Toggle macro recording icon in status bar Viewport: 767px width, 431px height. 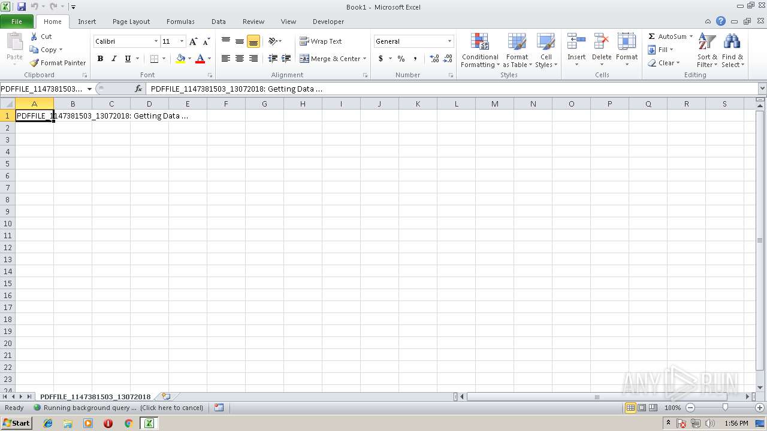[219, 408]
